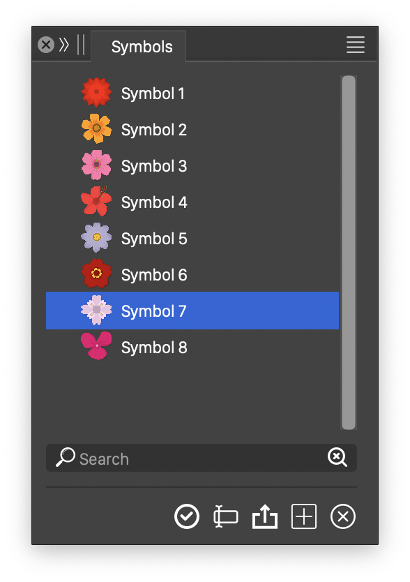Collapse panel with double chevron arrows
This screenshot has height=582, width=410.
point(64,45)
